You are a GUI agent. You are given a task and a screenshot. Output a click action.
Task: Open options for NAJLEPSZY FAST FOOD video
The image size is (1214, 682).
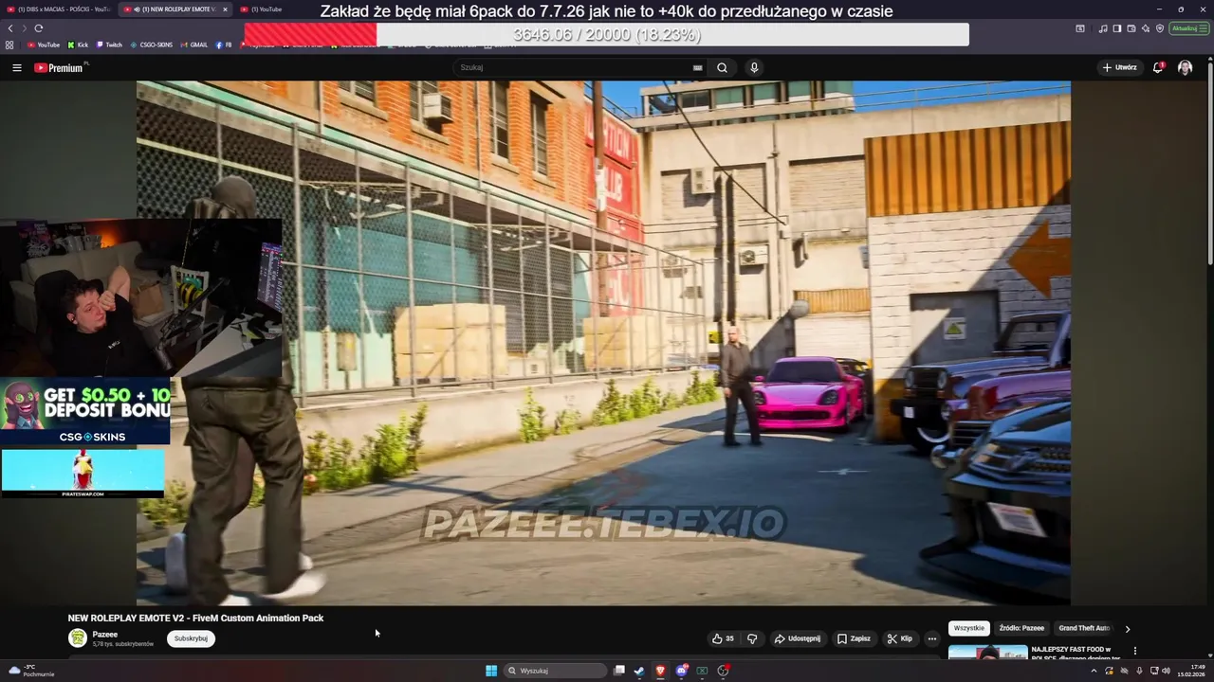[x=1134, y=651]
